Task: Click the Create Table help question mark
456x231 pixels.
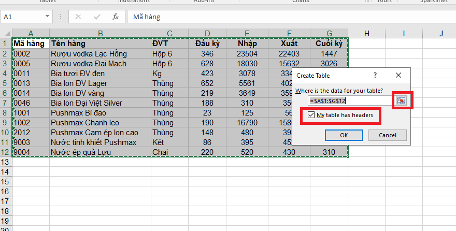Action: pos(375,75)
